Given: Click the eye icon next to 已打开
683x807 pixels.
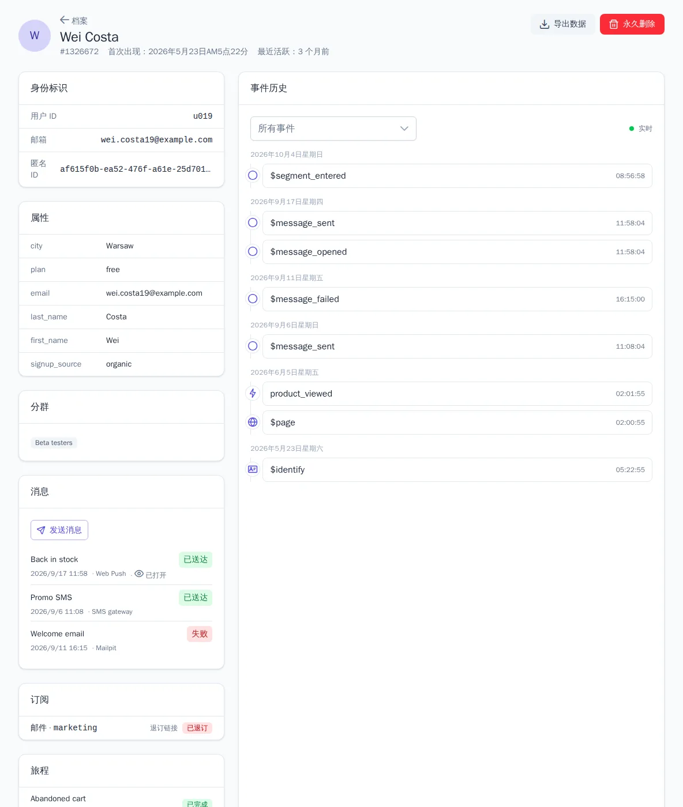Looking at the screenshot, I should (x=139, y=574).
